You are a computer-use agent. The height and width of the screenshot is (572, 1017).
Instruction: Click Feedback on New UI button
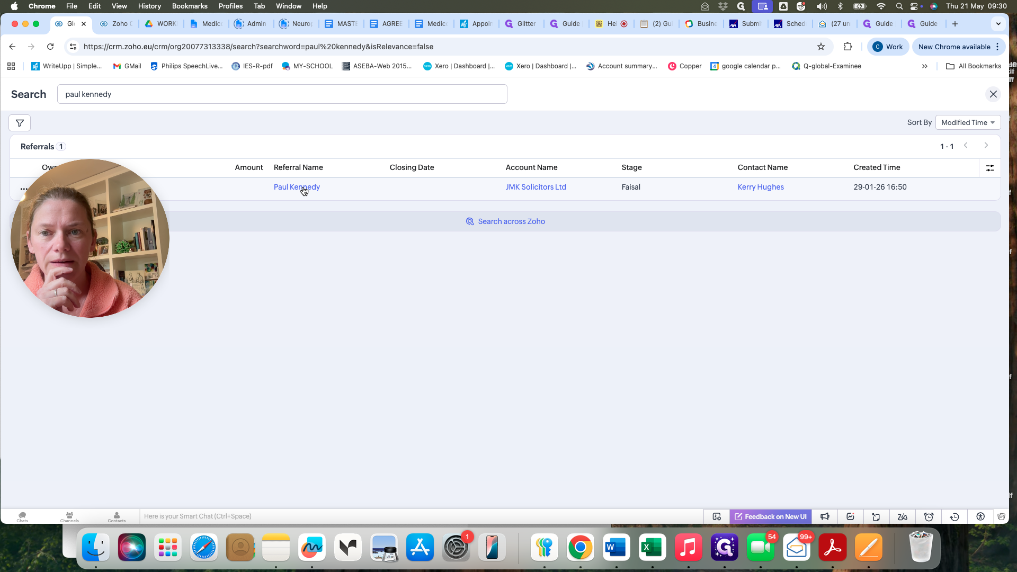[x=771, y=517]
